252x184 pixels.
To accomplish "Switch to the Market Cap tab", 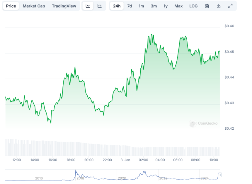I will (x=34, y=6).
